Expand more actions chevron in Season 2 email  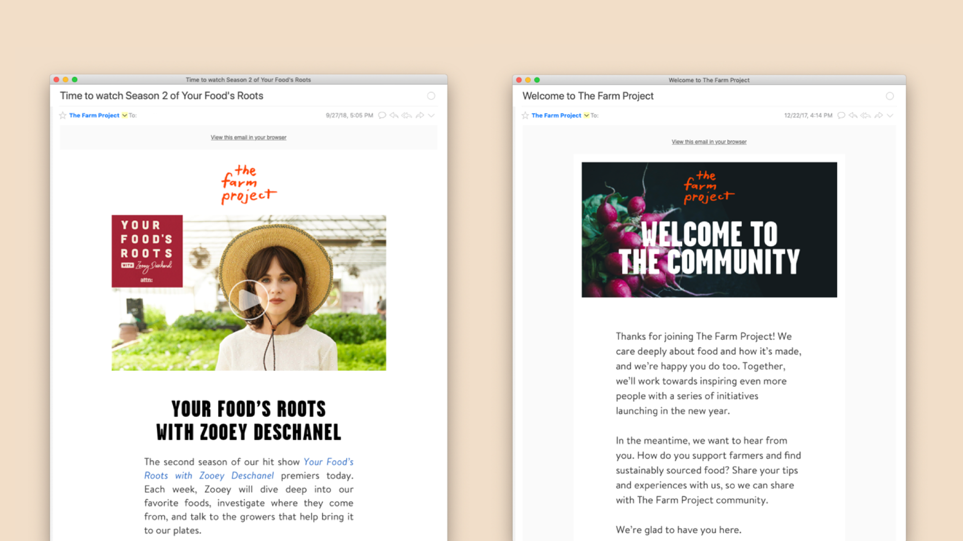tap(431, 115)
